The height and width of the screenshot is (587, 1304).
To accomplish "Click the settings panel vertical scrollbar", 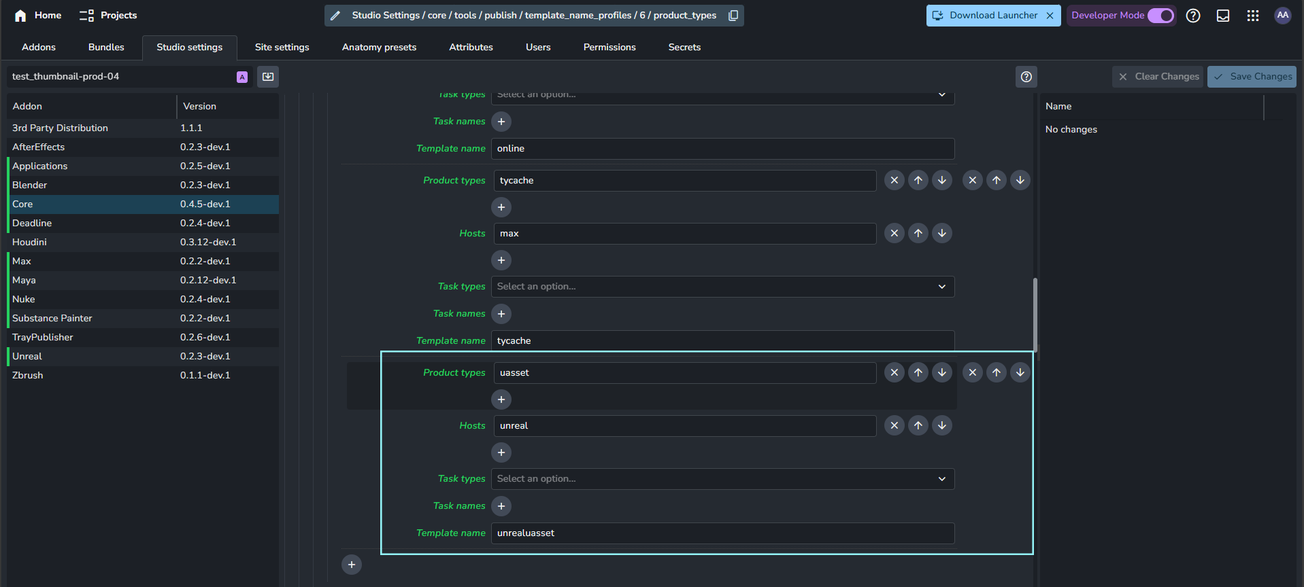I will pyautogui.click(x=1035, y=314).
